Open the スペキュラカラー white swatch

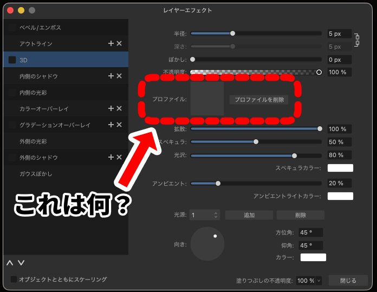click(340, 168)
